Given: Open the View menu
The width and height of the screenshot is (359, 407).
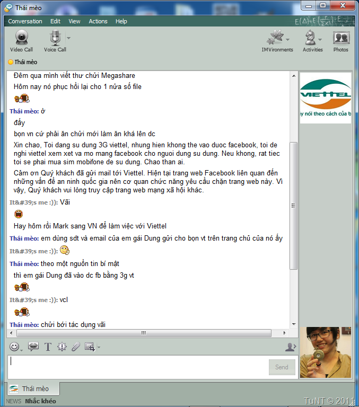Looking at the screenshot, I should [x=74, y=21].
